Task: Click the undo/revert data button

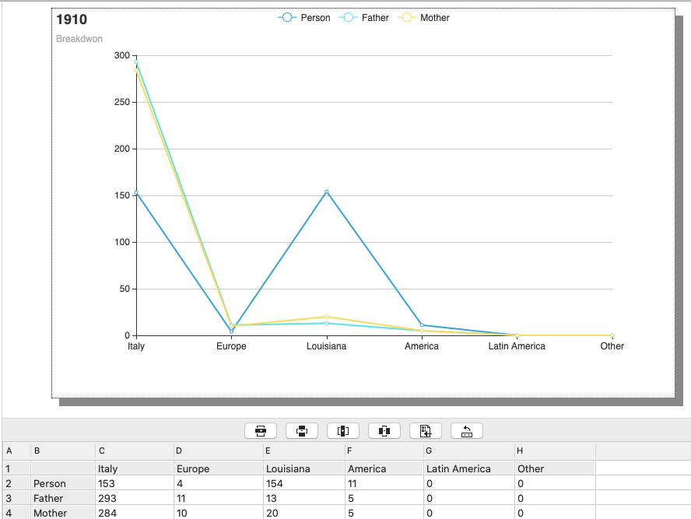Action: click(467, 430)
